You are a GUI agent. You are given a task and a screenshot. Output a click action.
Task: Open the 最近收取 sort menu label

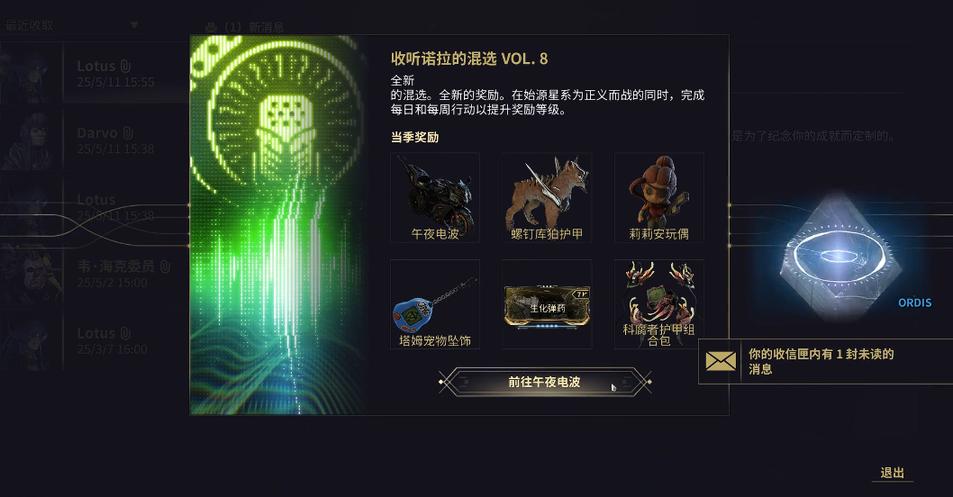(x=30, y=25)
